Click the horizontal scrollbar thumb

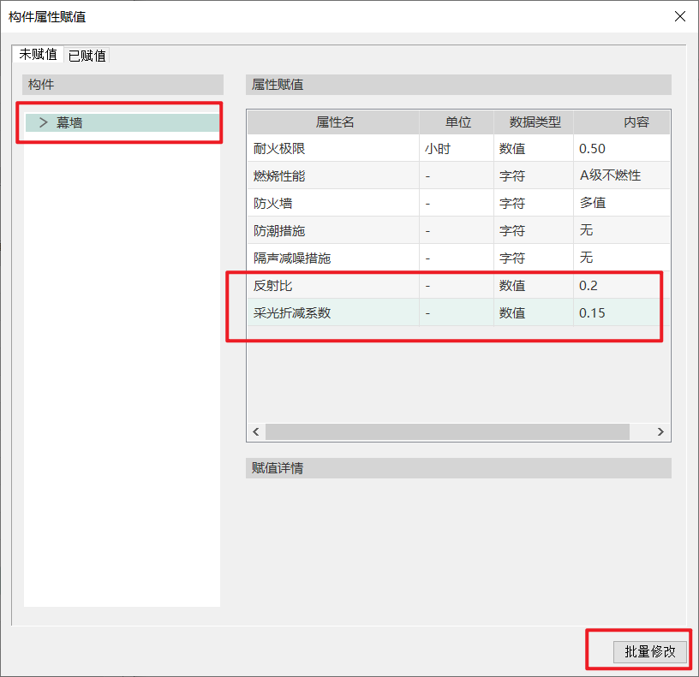447,431
